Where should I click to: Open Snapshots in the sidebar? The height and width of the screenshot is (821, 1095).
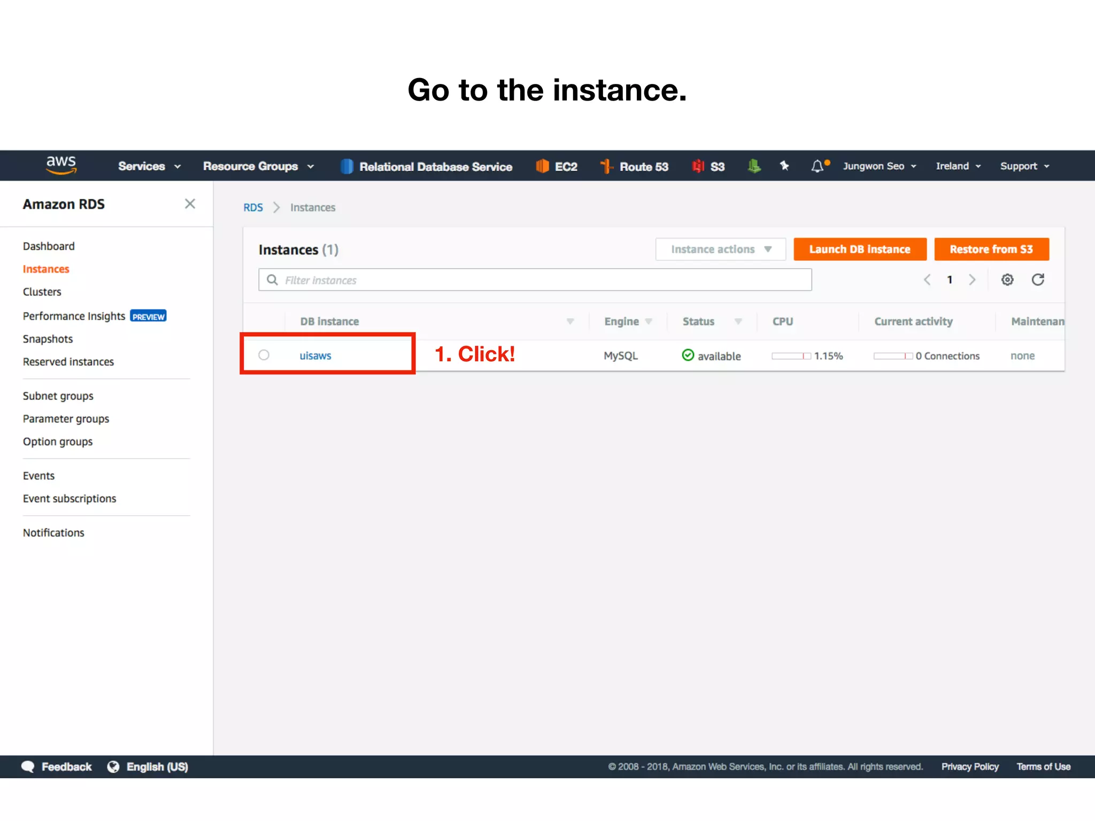click(x=48, y=339)
